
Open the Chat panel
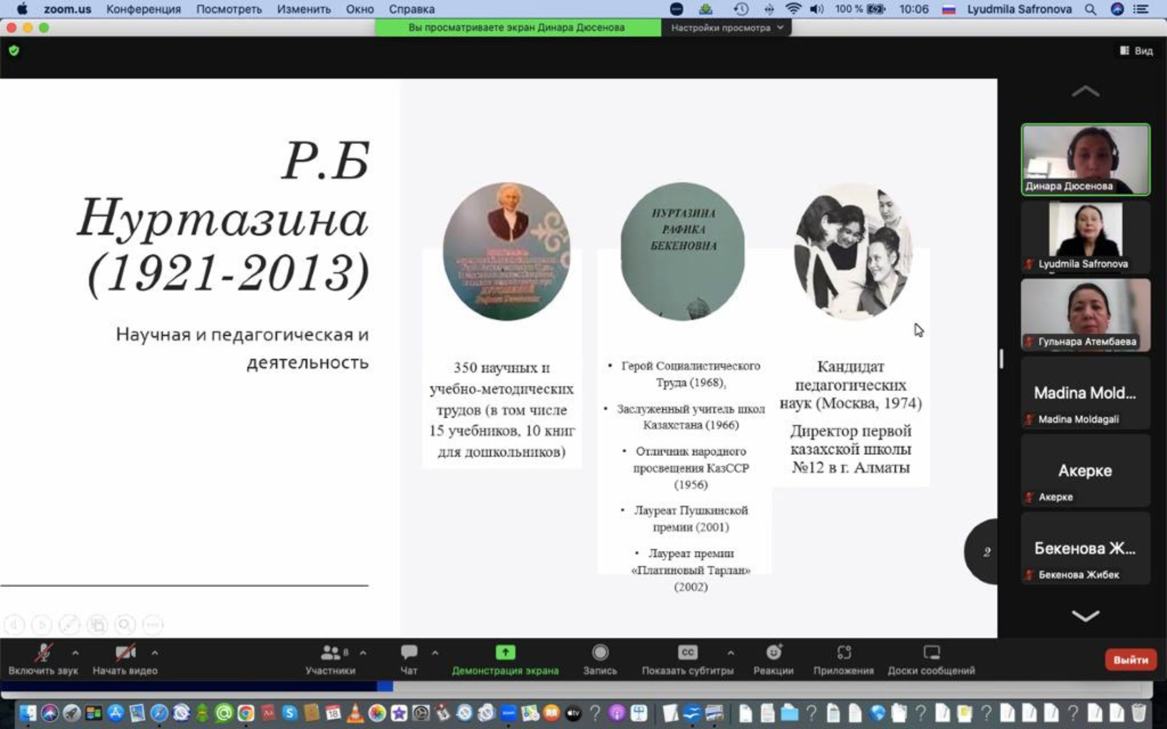[x=408, y=653]
